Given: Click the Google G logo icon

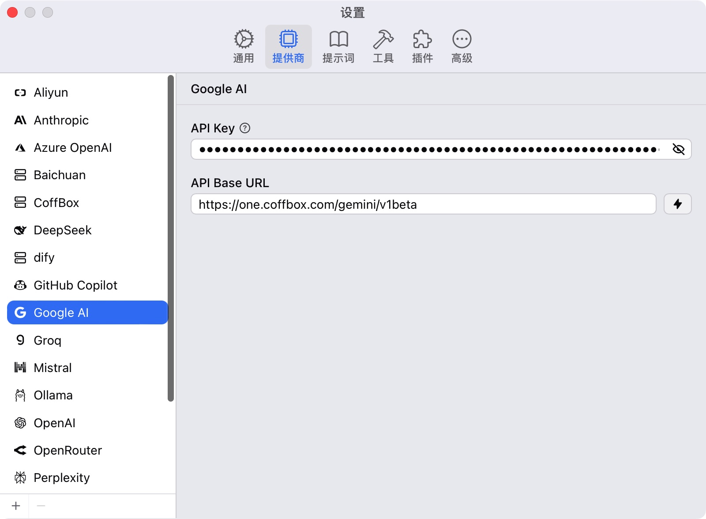Looking at the screenshot, I should coord(20,312).
